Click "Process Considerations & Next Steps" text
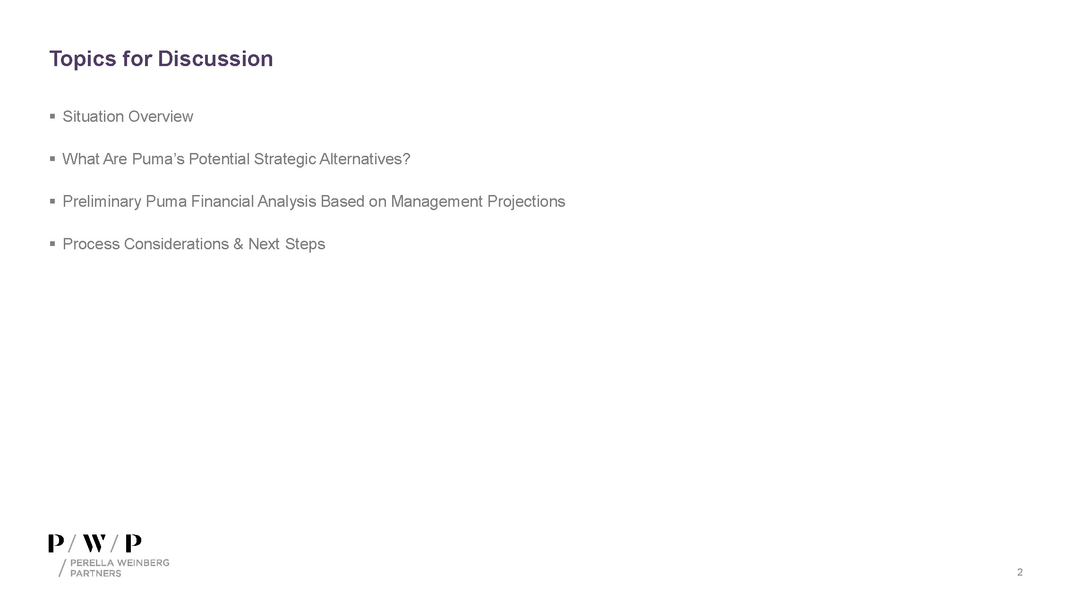The width and height of the screenshot is (1071, 602). (194, 244)
